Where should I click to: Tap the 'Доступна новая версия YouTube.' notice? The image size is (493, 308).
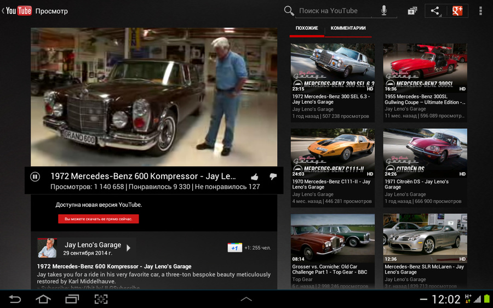pos(99,205)
